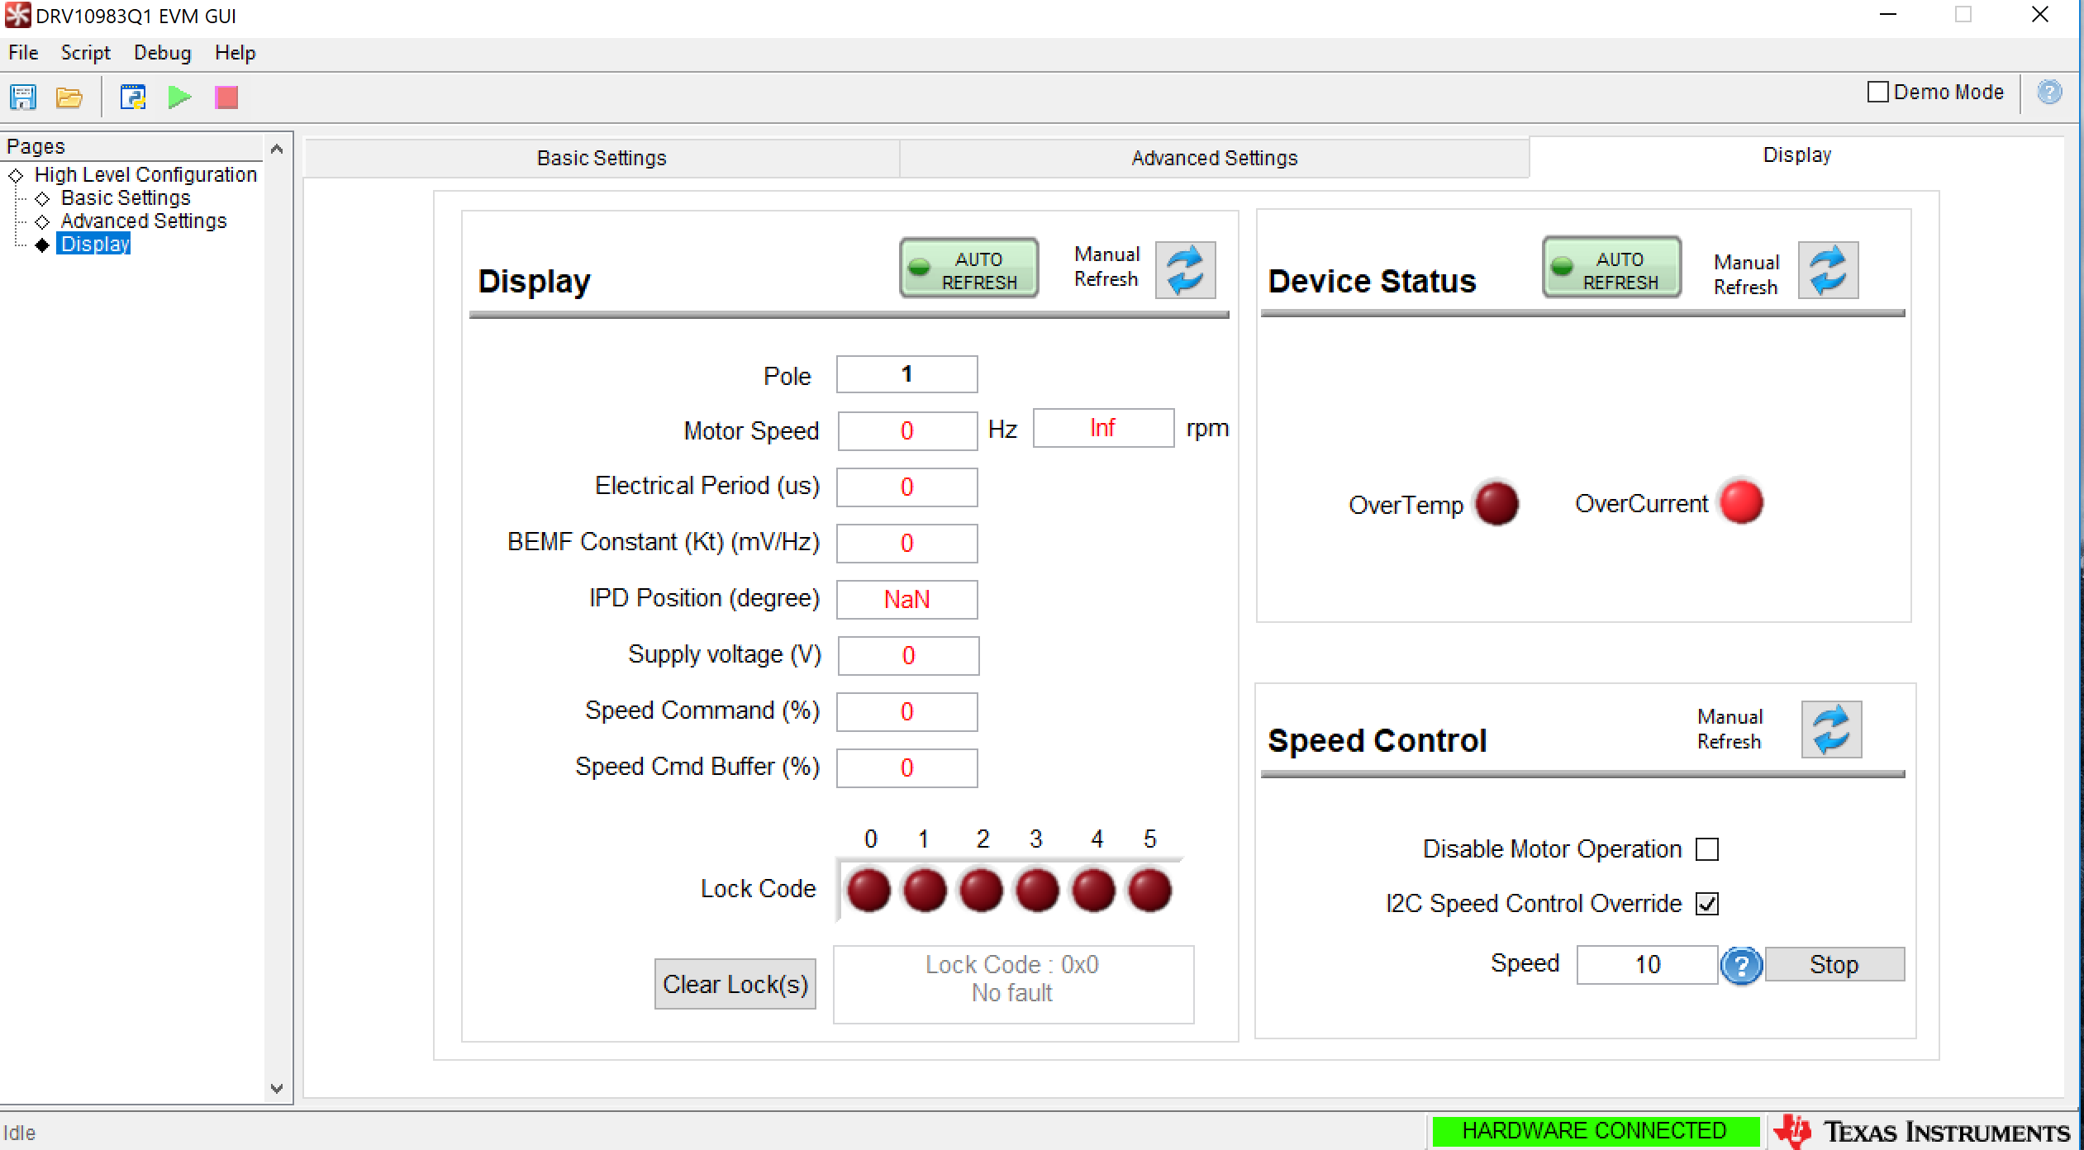Click the Motor Speed Hz field
Viewport: 2084px width, 1150px height.
point(907,430)
